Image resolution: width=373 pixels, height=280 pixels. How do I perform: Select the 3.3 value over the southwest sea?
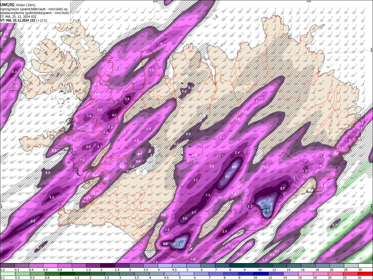click(x=33, y=221)
